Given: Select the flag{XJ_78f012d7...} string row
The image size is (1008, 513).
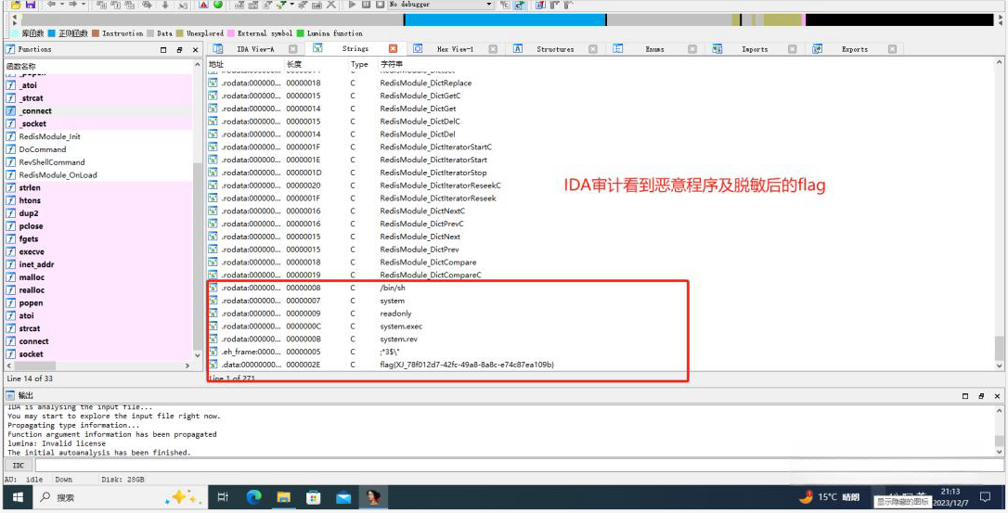Looking at the screenshot, I should click(600, 365).
